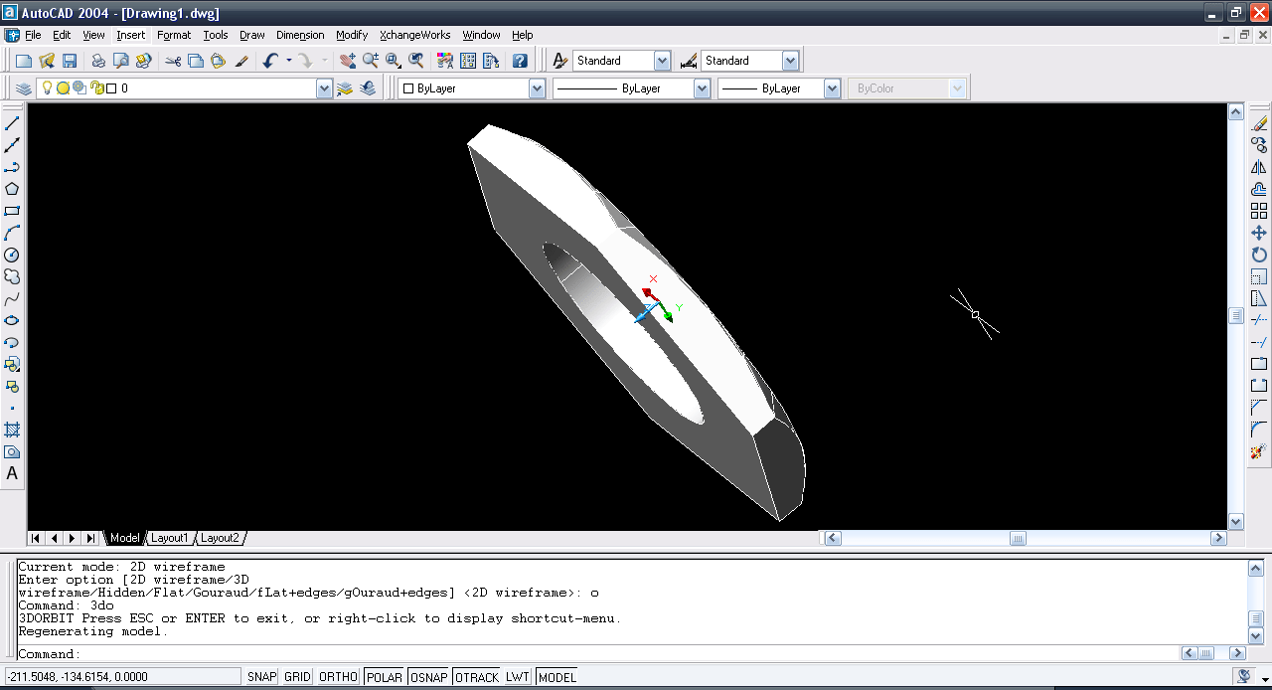The height and width of the screenshot is (690, 1272).
Task: Select the Array tool
Action: point(1259,211)
